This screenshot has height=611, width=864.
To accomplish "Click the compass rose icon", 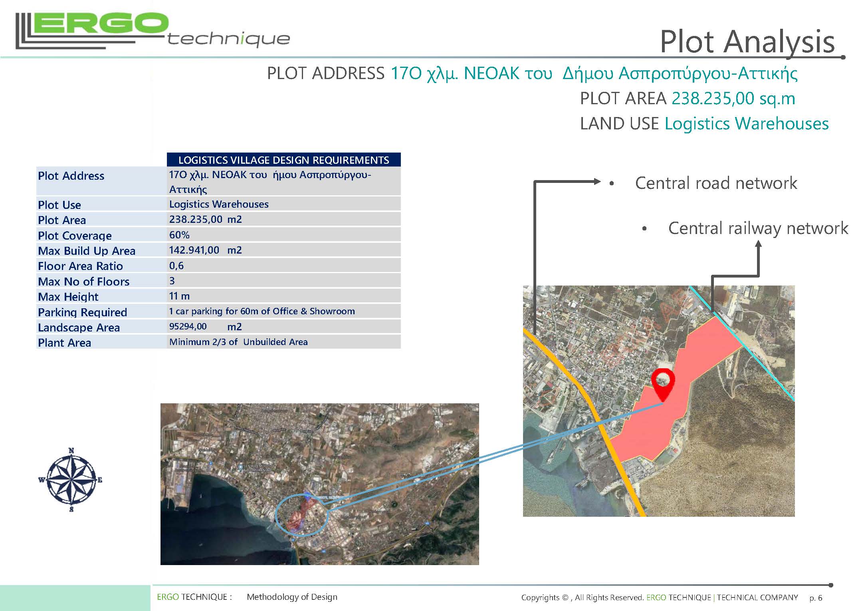I will [71, 480].
